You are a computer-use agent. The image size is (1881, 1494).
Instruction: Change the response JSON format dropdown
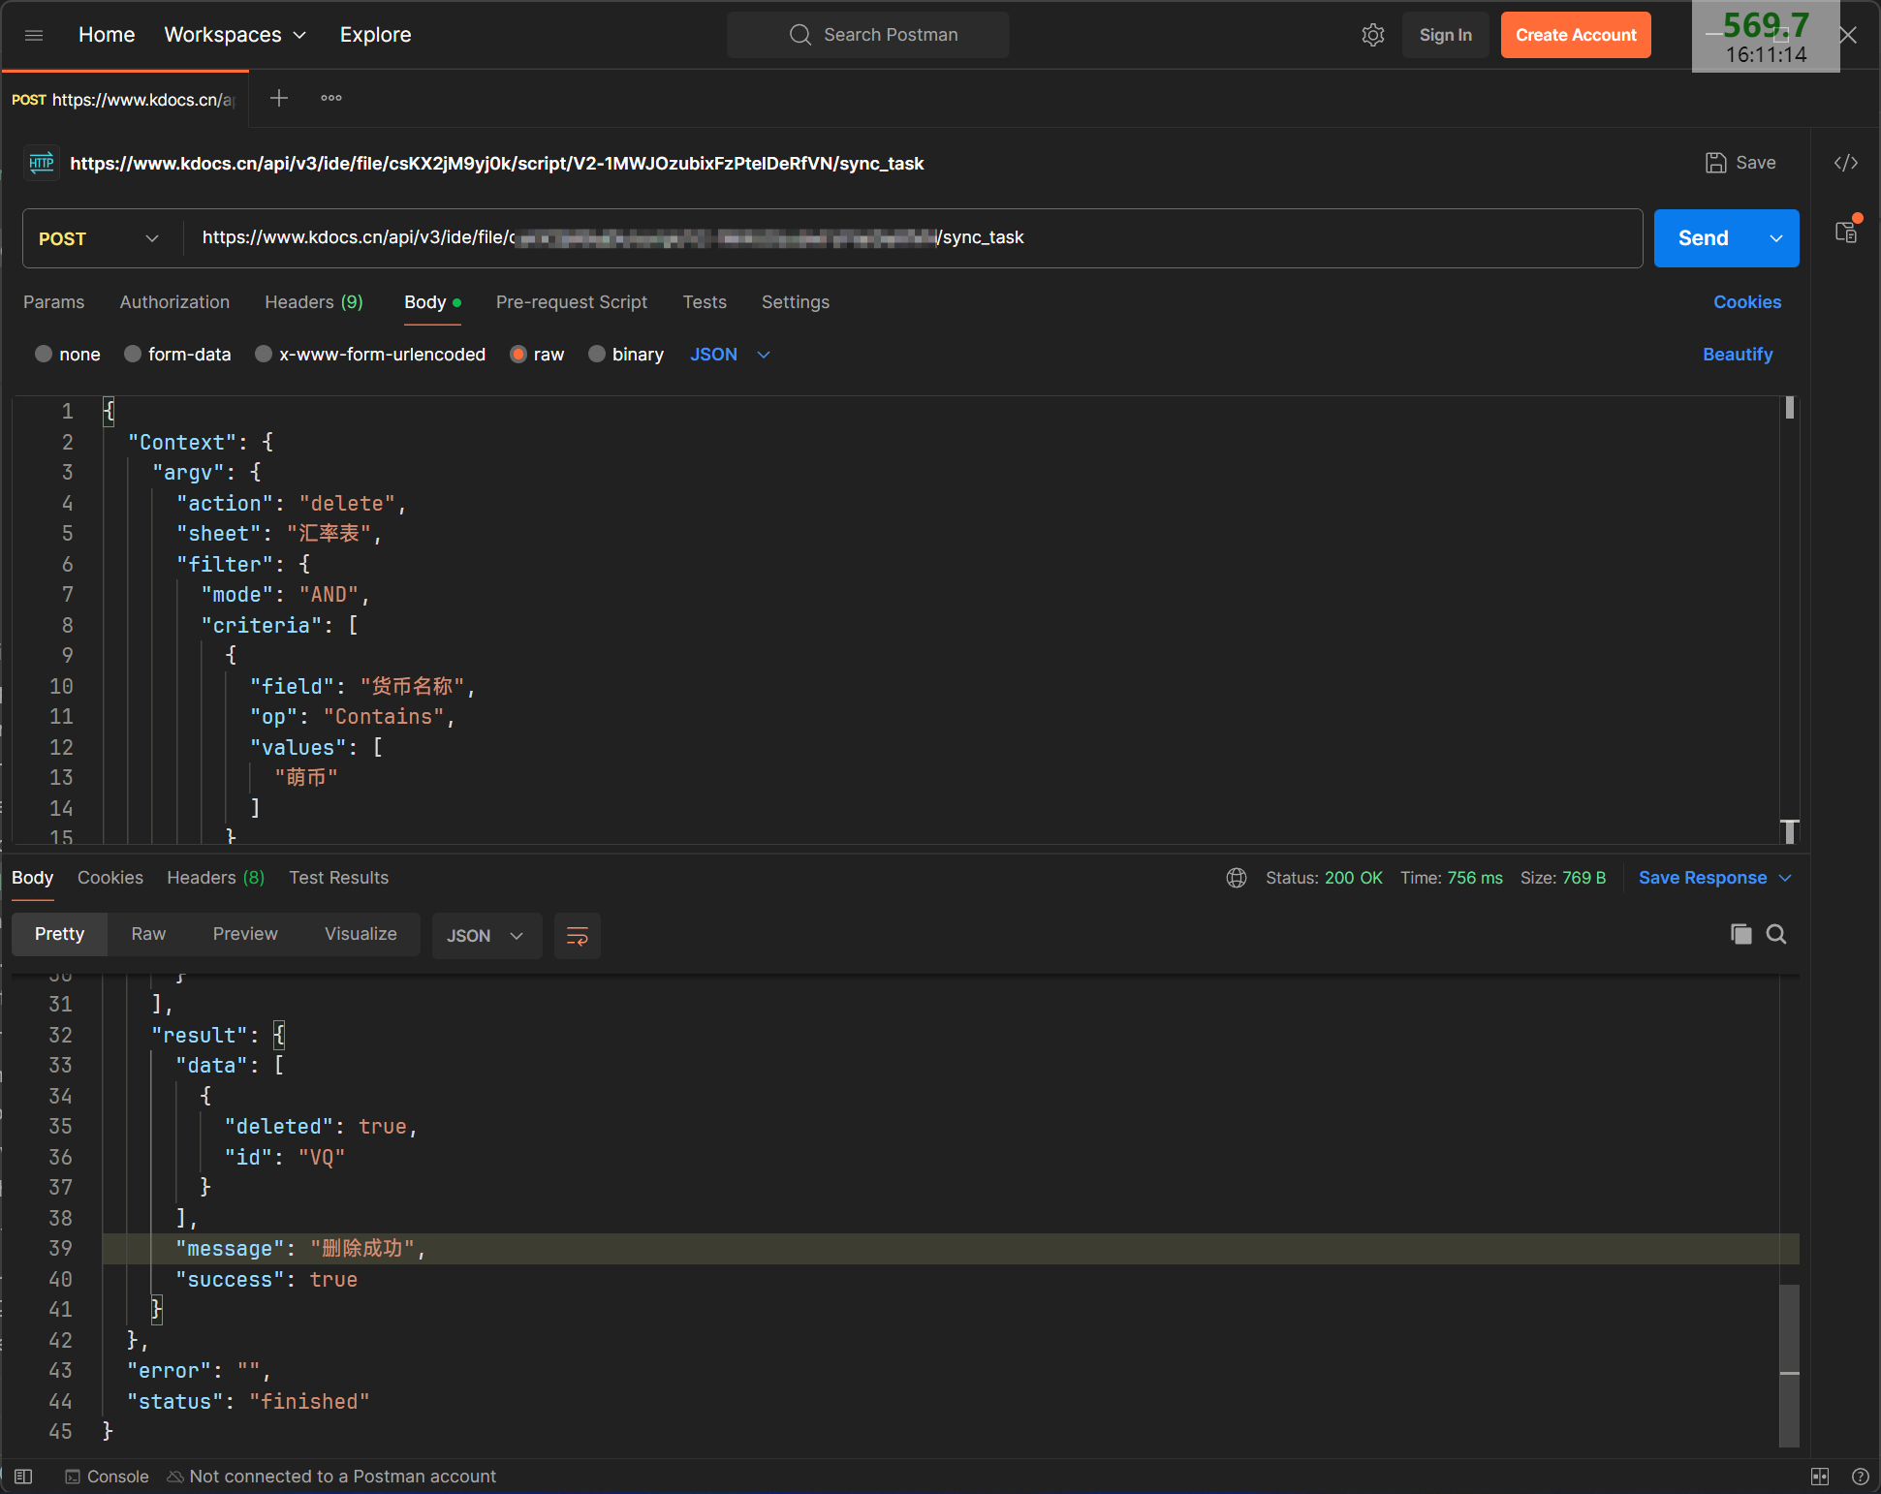coord(486,936)
